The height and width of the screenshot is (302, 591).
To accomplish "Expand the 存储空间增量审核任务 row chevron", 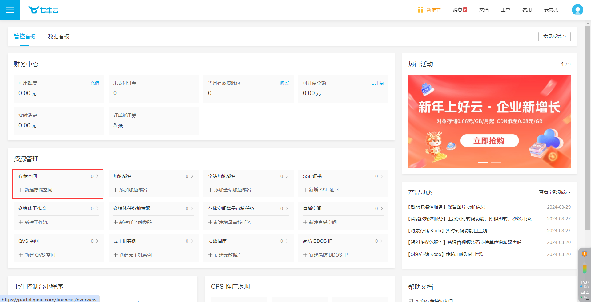I will (x=287, y=208).
